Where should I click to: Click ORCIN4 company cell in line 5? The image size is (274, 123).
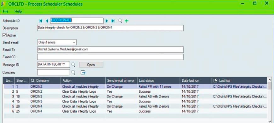click(45, 106)
